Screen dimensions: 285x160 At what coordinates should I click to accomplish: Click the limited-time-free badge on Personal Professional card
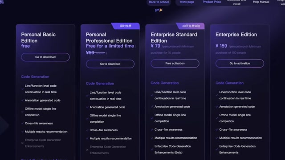click(126, 26)
